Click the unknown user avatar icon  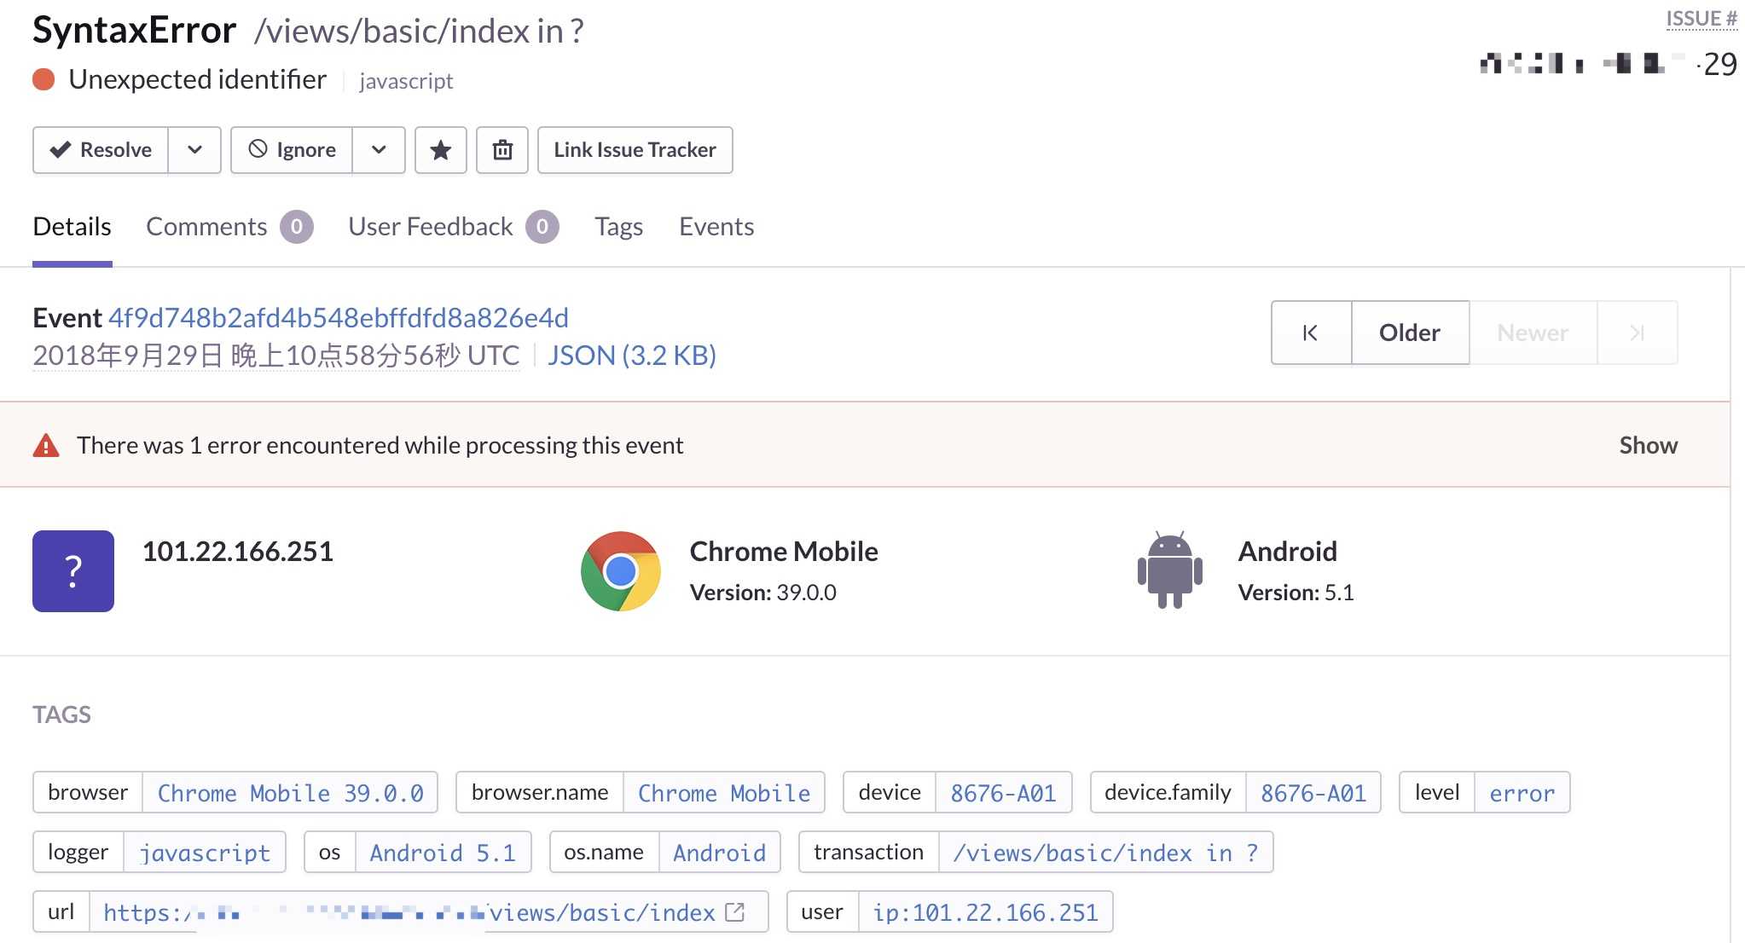point(73,570)
